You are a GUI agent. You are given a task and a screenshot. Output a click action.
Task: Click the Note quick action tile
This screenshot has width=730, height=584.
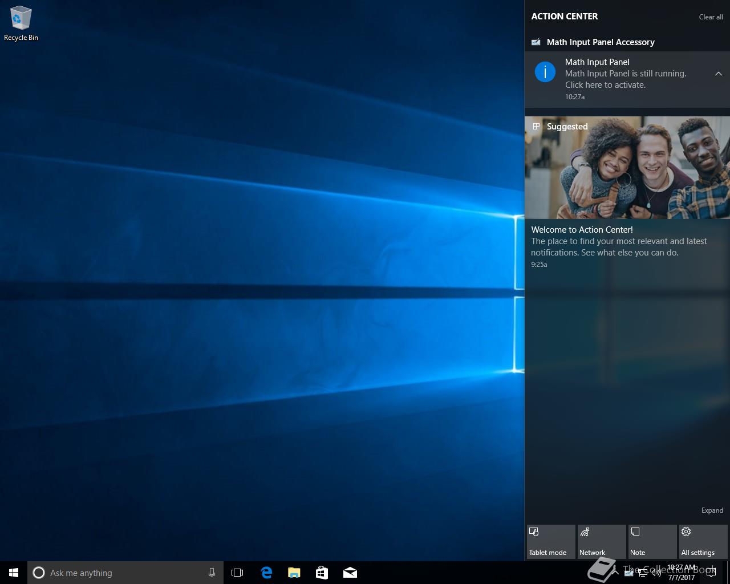tap(652, 542)
